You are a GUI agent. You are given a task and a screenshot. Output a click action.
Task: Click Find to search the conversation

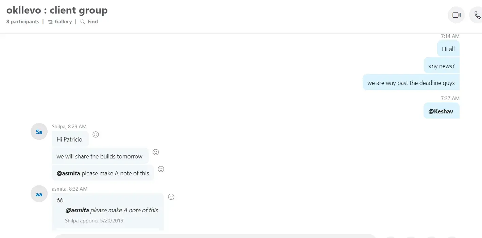click(92, 22)
